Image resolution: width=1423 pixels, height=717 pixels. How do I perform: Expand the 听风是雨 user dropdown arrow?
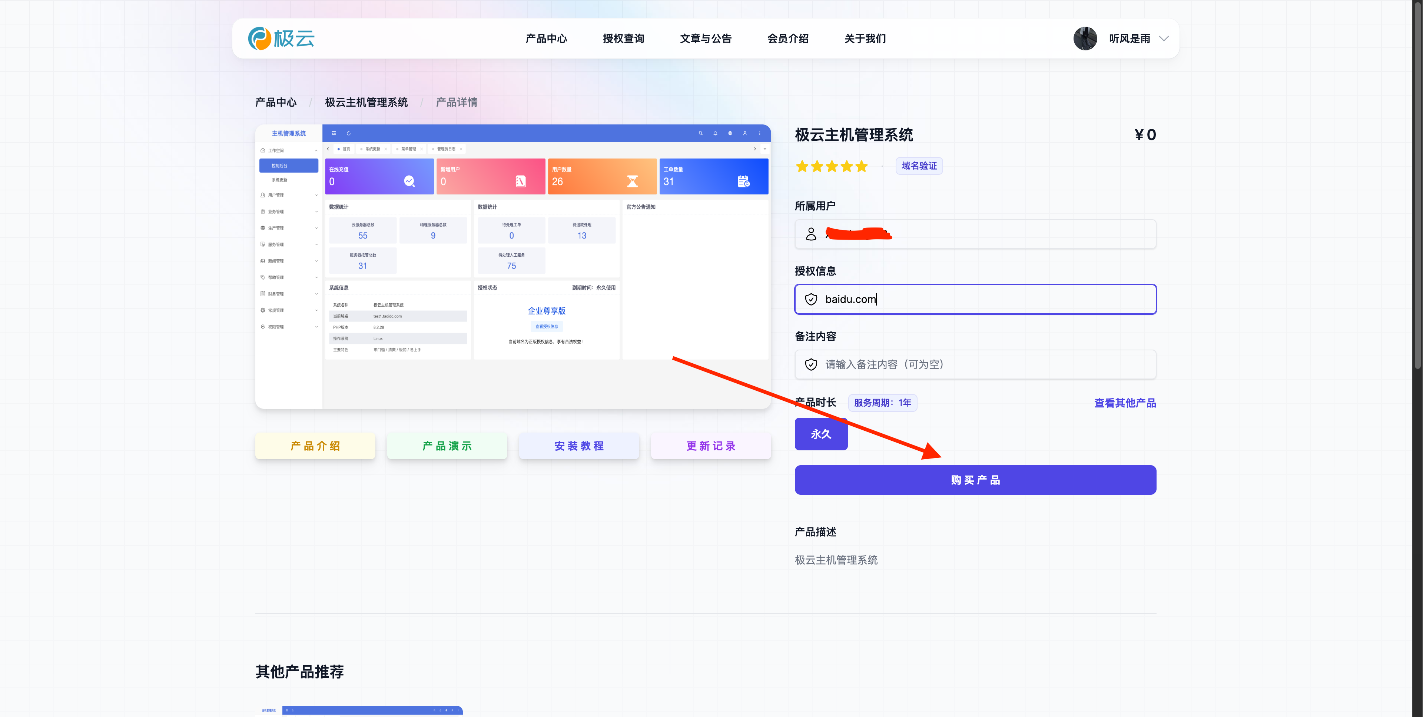(x=1164, y=39)
